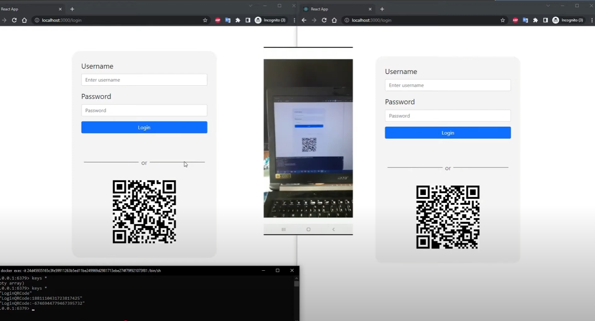Click phone camera preview showing laptop
The image size is (595, 321).
coord(308,138)
